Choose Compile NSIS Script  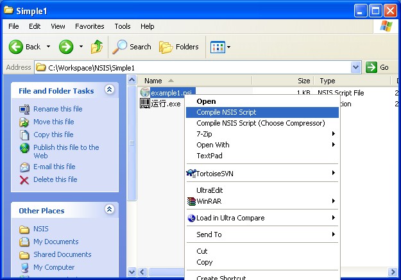262,112
